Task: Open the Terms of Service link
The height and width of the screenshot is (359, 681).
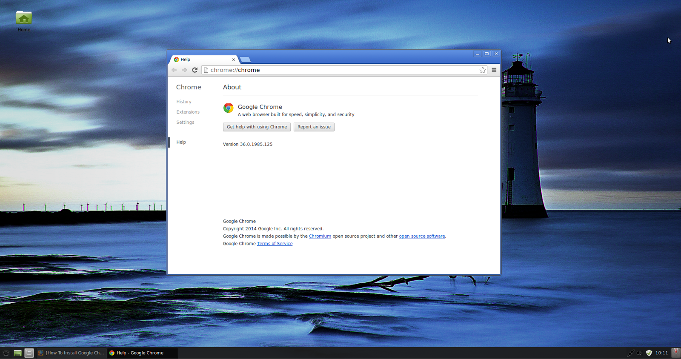Action: (x=275, y=244)
